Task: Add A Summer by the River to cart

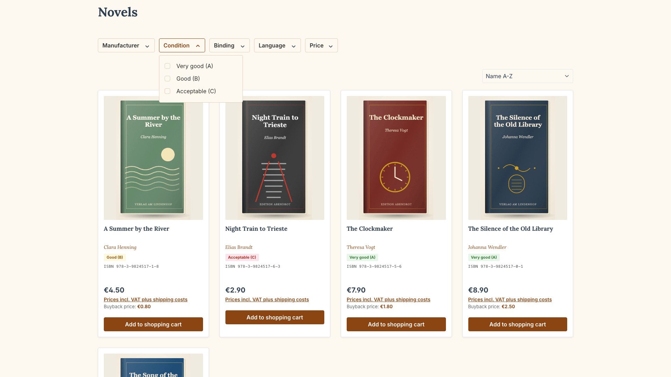Action: coord(153,324)
